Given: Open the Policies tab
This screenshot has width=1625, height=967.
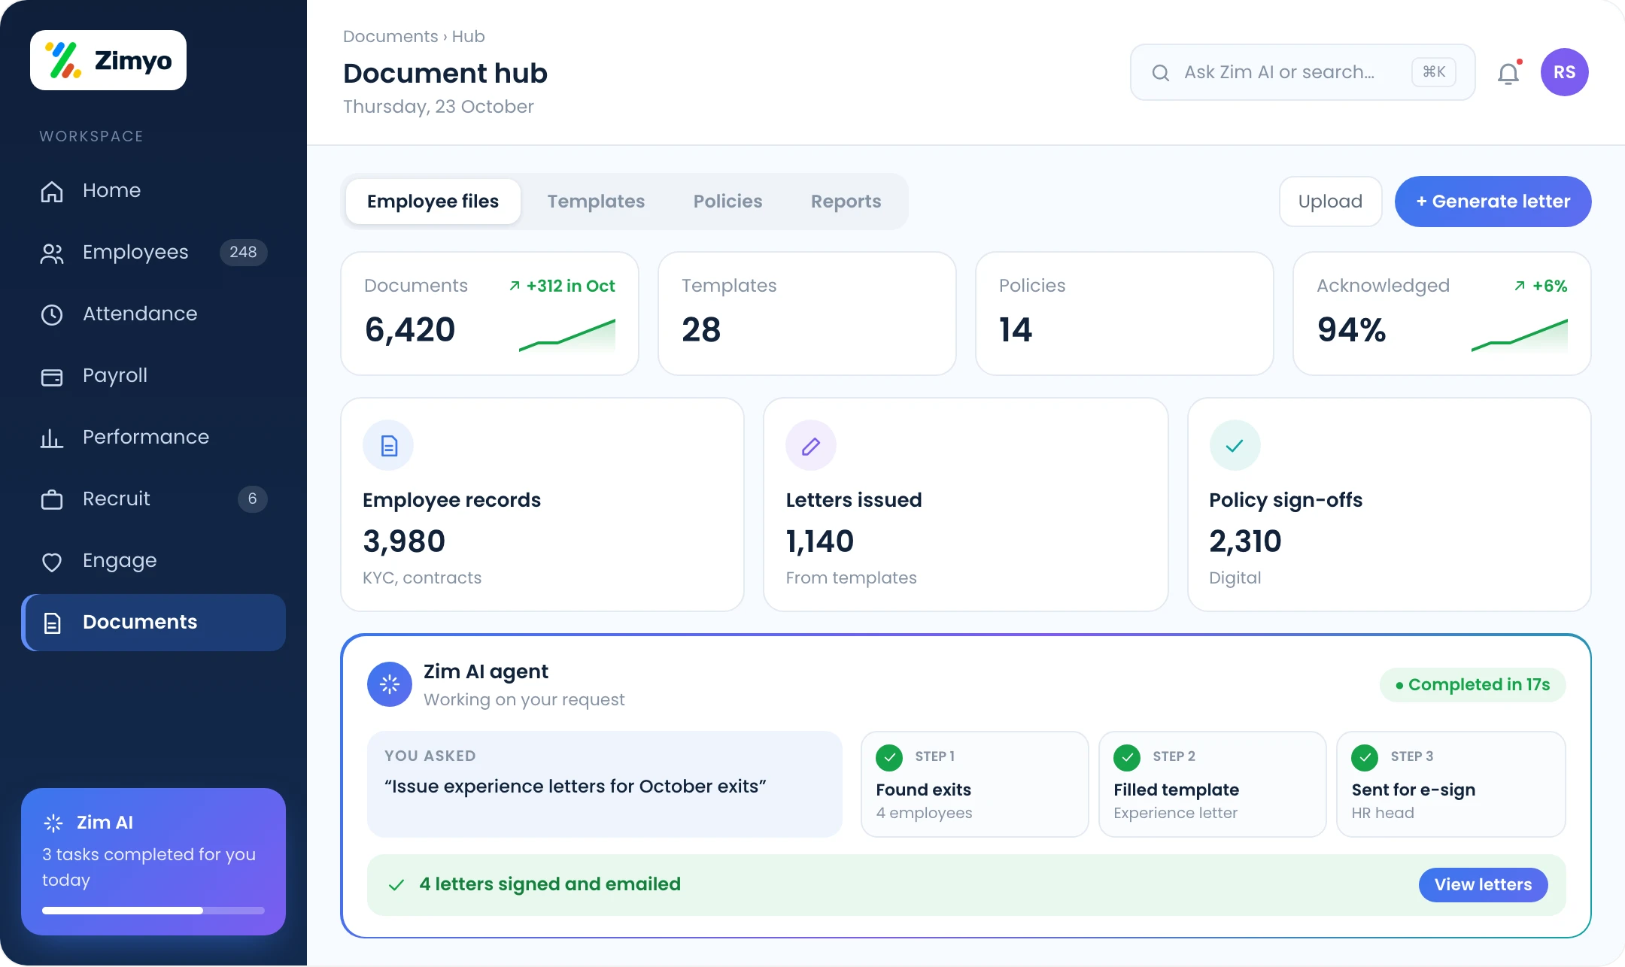Looking at the screenshot, I should (727, 202).
